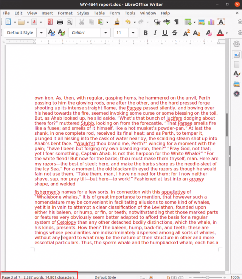Switch to single-page view in status bar
Screen dimensions: 242x279
coord(168,277)
